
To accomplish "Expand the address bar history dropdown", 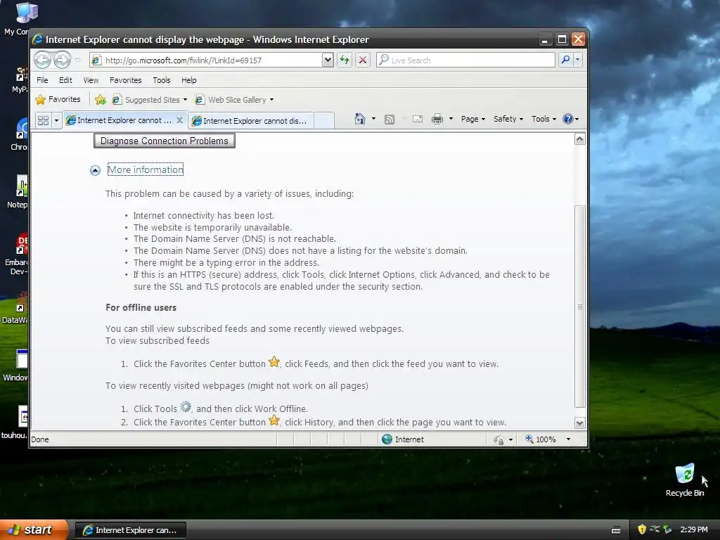I will pyautogui.click(x=328, y=60).
